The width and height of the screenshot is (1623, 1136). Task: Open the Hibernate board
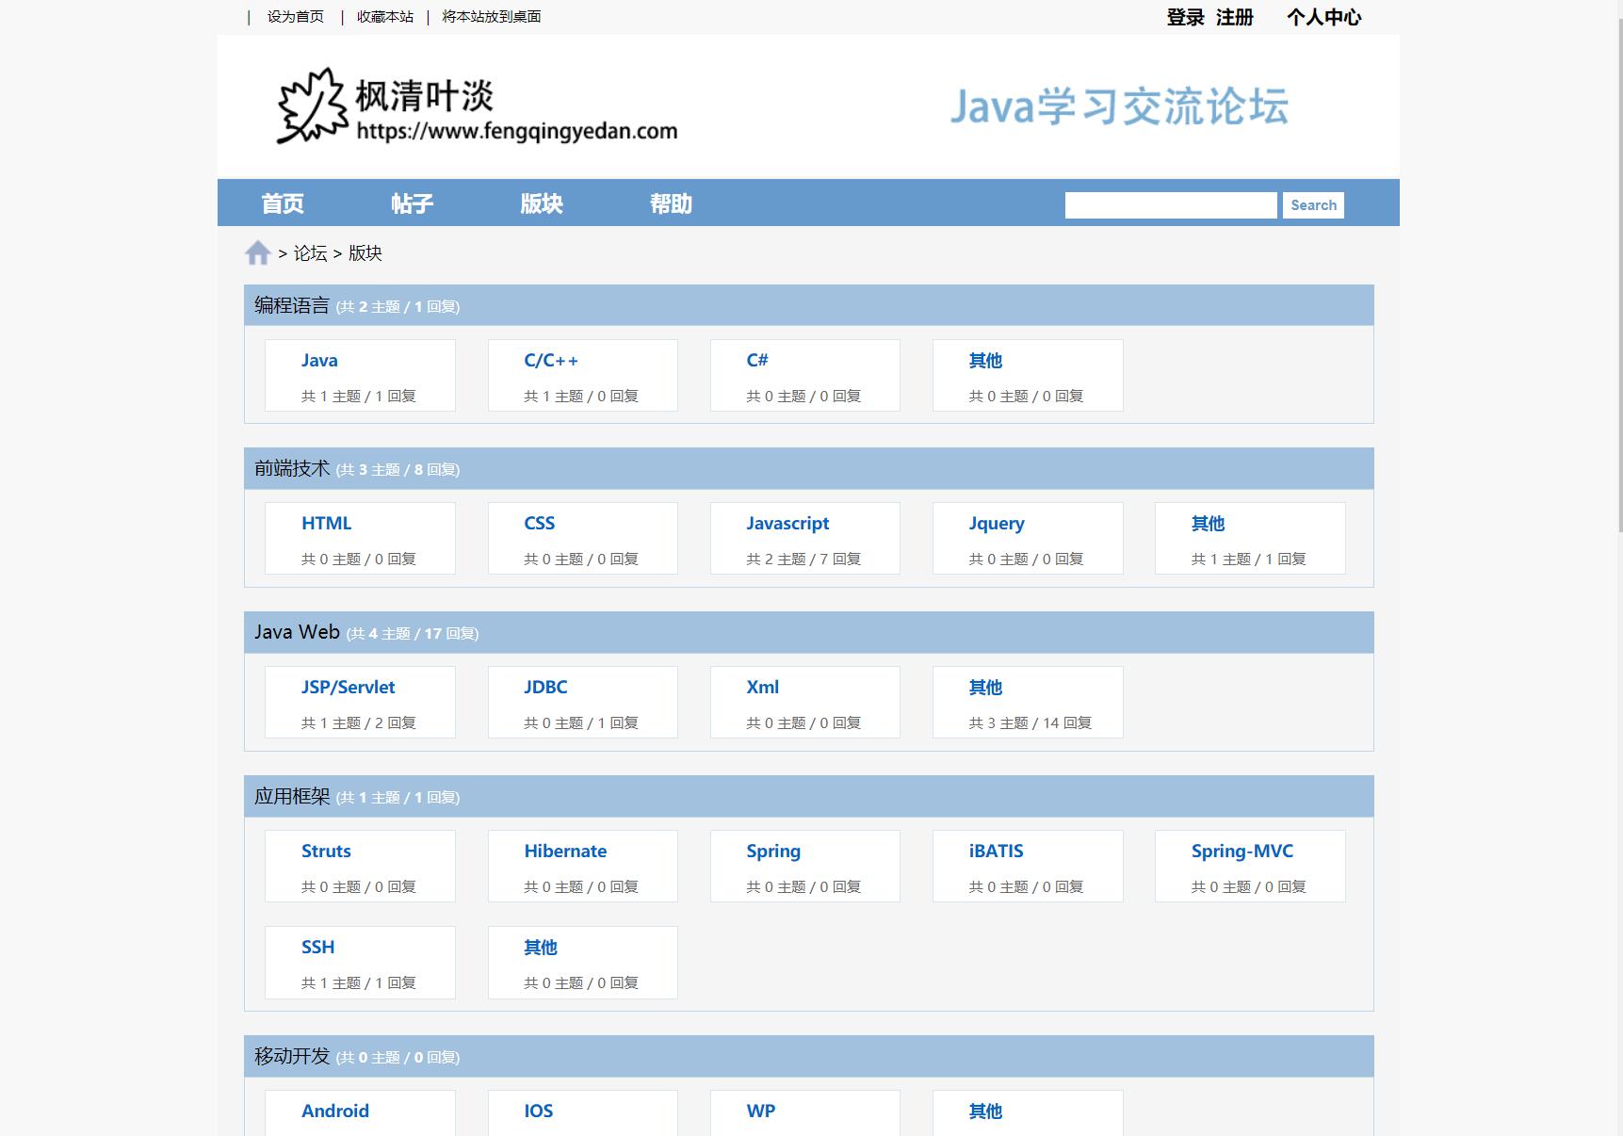click(565, 852)
